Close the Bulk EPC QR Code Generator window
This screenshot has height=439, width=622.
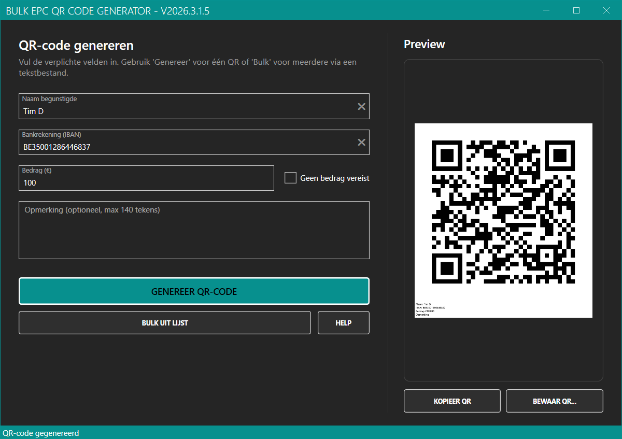pos(606,10)
